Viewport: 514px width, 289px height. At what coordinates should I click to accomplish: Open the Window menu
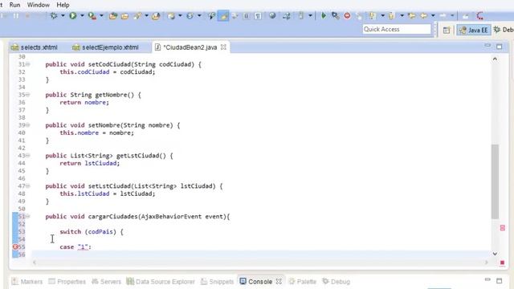pos(39,5)
